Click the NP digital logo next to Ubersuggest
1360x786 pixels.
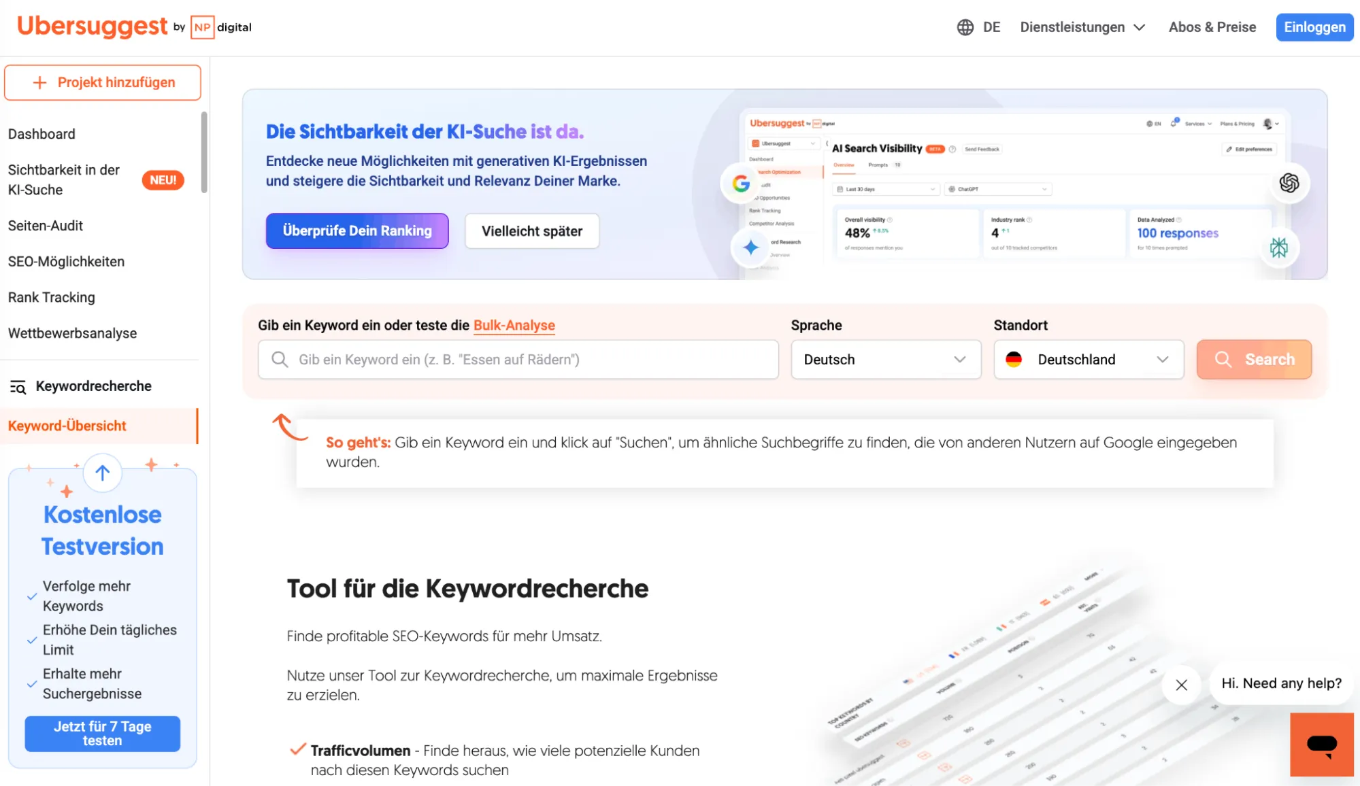pyautogui.click(x=220, y=27)
